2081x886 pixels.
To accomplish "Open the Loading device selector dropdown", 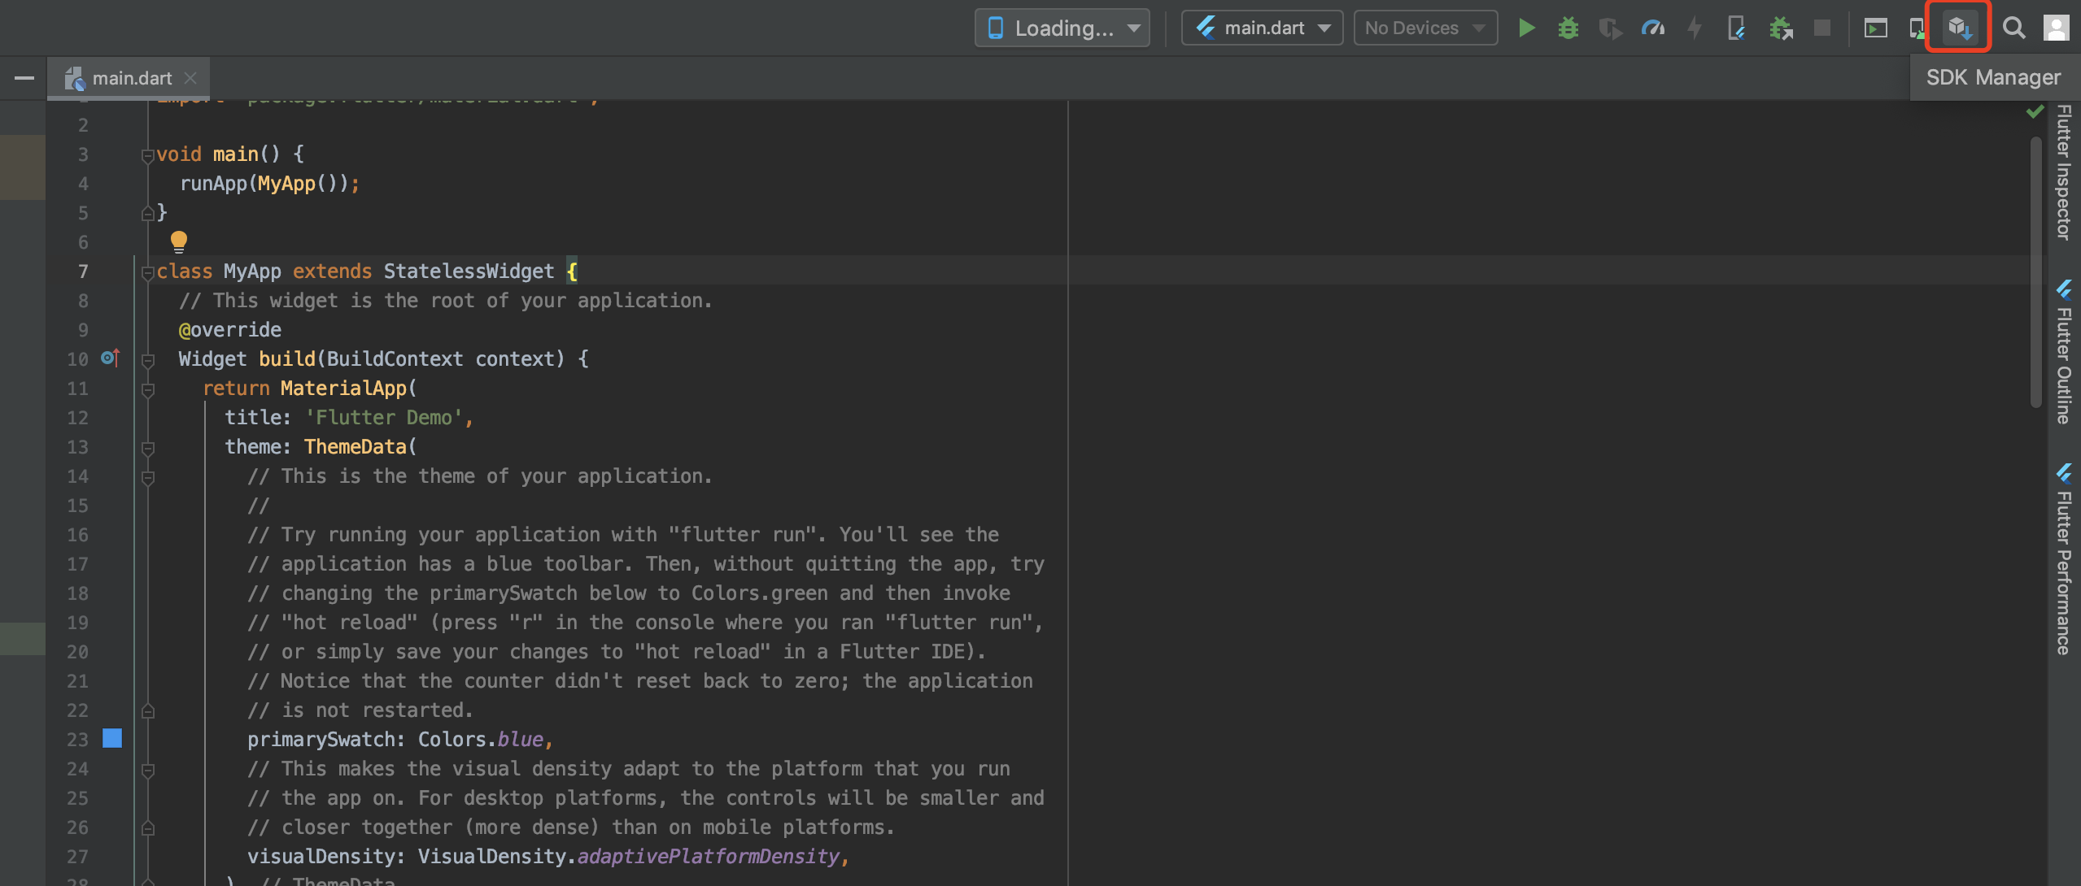I will 1062,28.
